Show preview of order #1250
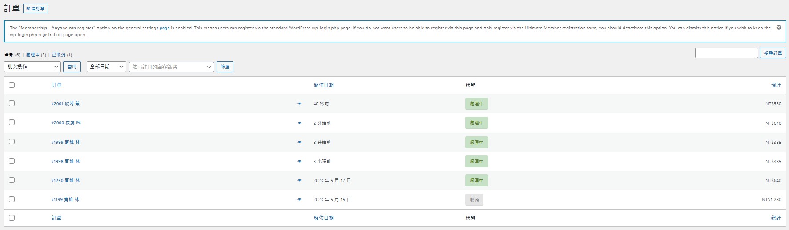 pyautogui.click(x=299, y=181)
